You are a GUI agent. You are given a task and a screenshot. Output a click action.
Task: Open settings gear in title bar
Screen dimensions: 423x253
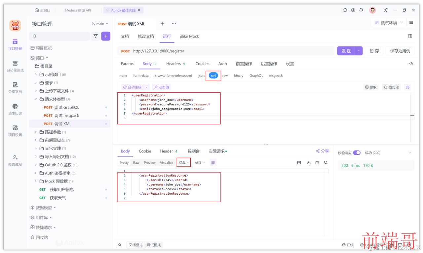coord(353,10)
